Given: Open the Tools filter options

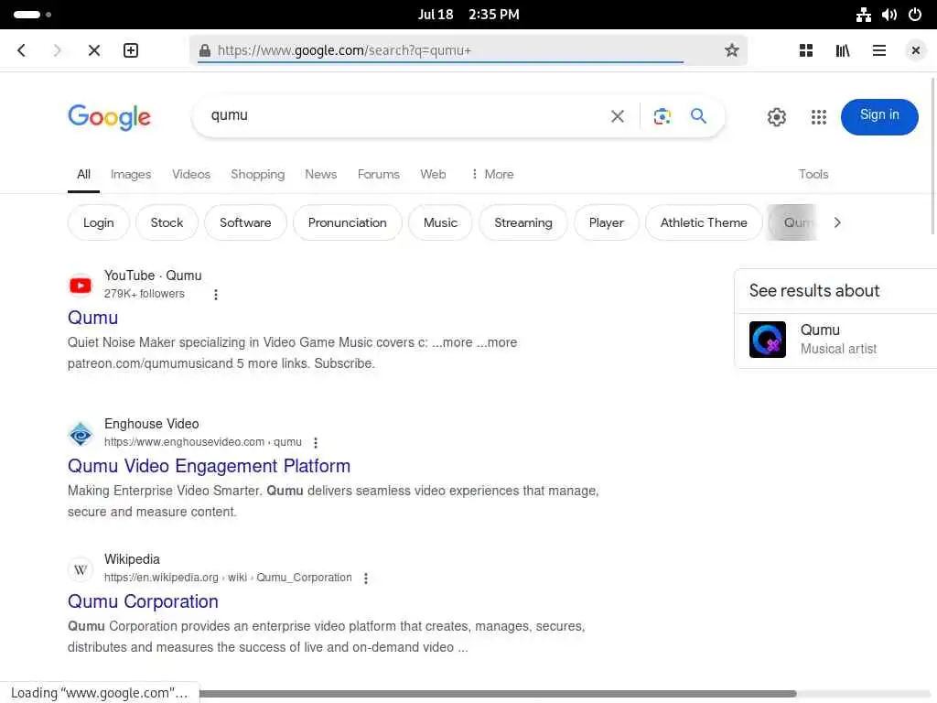Looking at the screenshot, I should point(813,174).
